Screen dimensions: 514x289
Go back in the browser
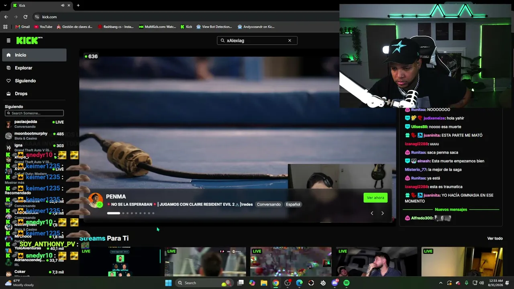click(x=6, y=17)
